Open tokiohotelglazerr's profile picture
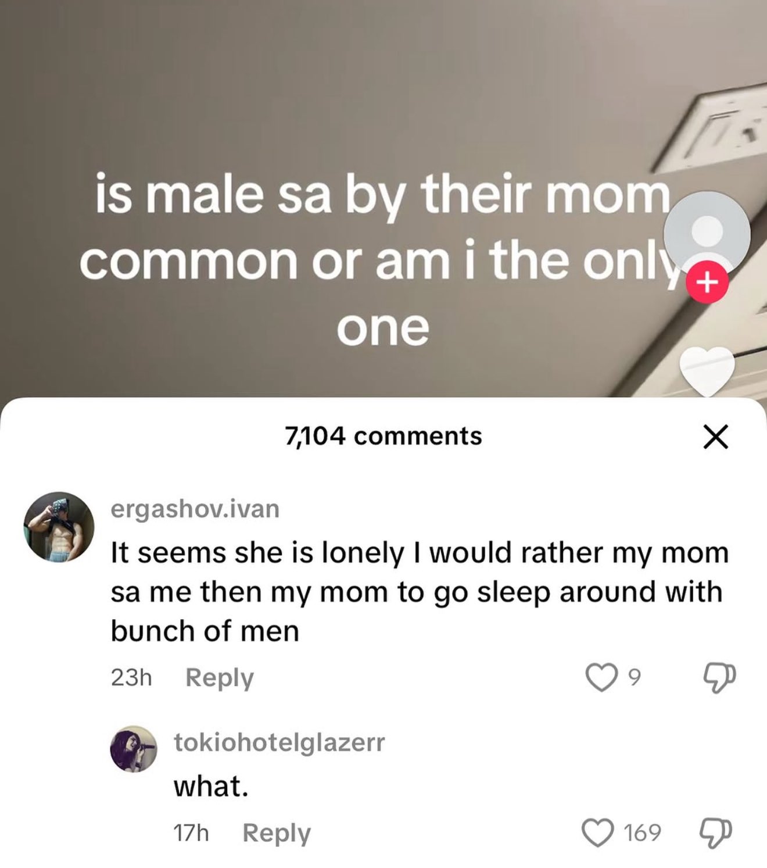Viewport: 767px width, 868px height. click(134, 749)
